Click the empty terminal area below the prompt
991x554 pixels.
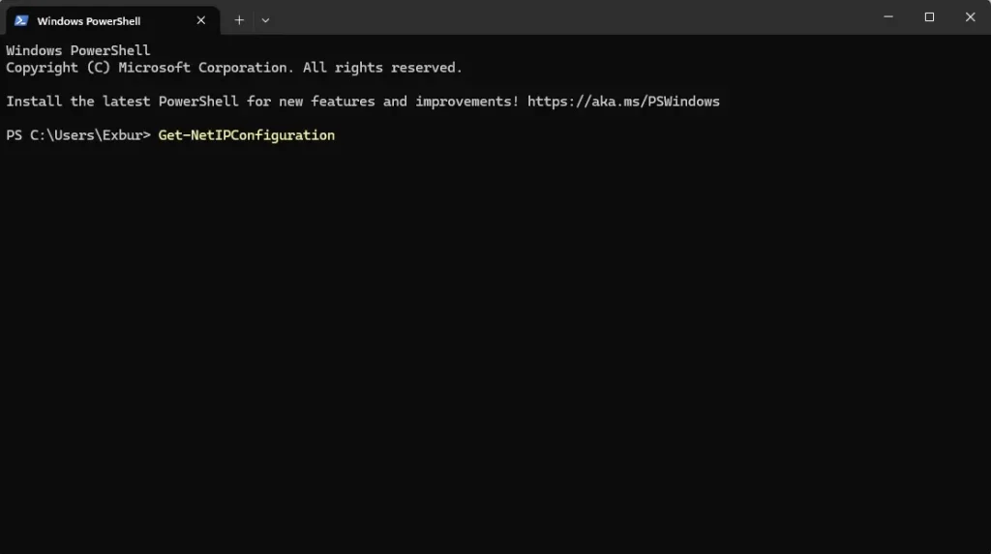[x=484, y=338]
